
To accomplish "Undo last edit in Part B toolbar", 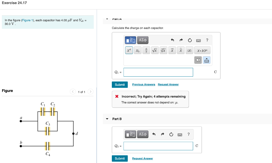I will tap(154, 134).
